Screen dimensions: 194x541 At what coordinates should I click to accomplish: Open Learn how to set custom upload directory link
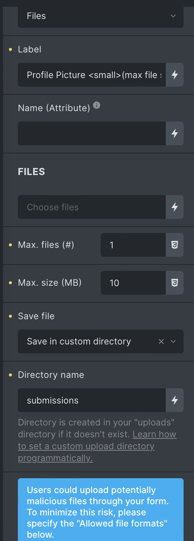pyautogui.click(x=97, y=446)
